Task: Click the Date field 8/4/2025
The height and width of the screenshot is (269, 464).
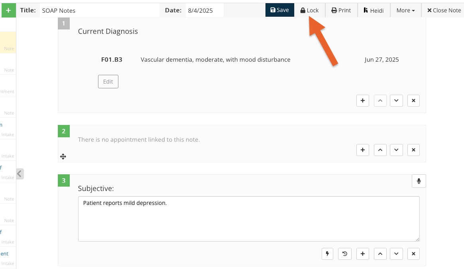Action: point(204,10)
